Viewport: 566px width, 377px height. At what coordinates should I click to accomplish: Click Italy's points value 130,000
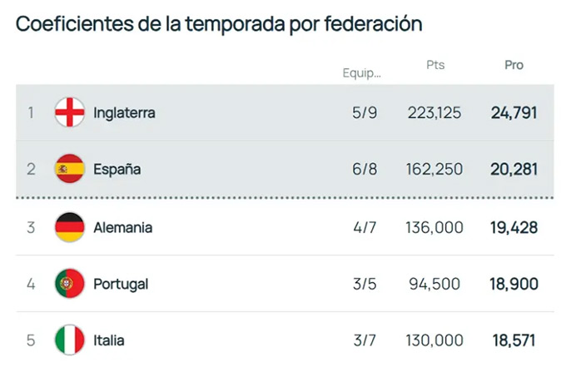(x=434, y=340)
